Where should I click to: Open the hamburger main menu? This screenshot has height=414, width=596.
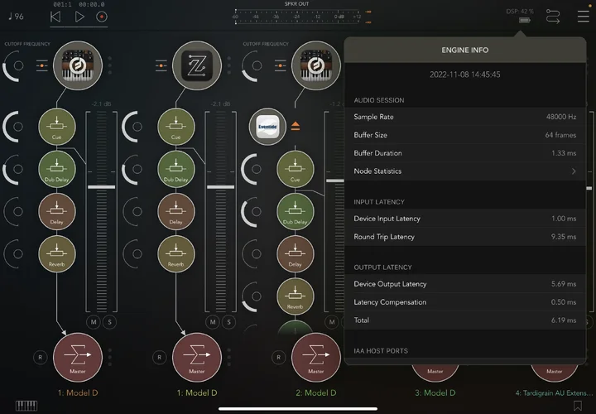(x=574, y=15)
